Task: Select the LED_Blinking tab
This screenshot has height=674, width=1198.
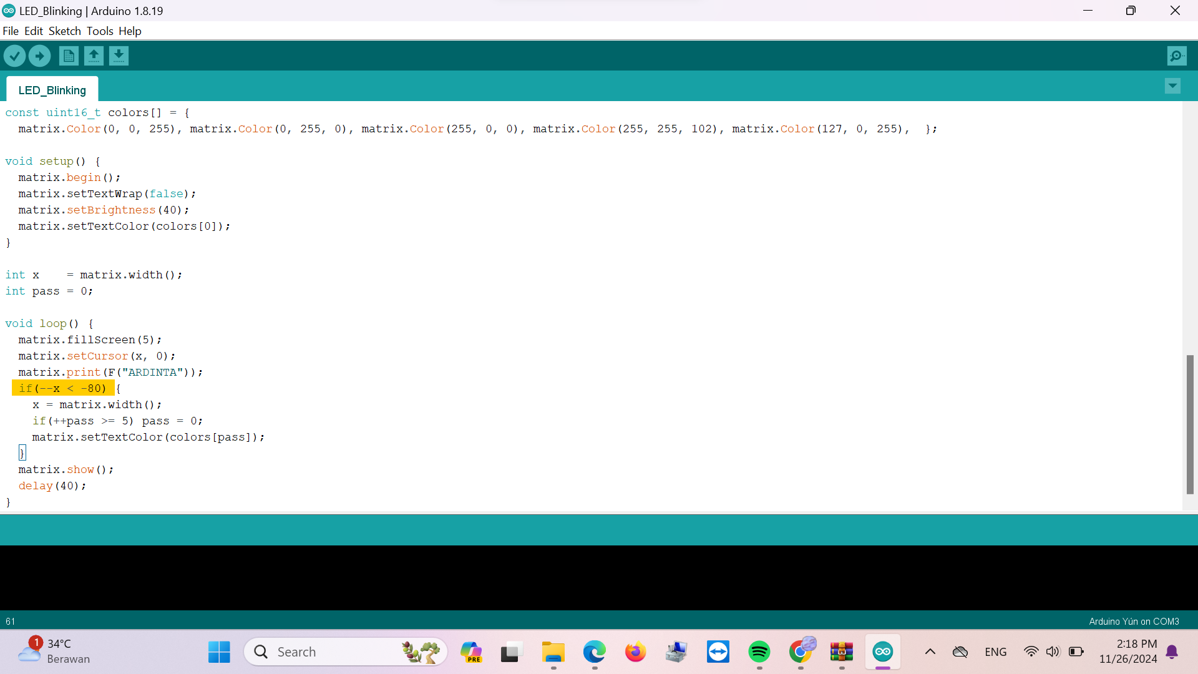Action: pyautogui.click(x=52, y=90)
